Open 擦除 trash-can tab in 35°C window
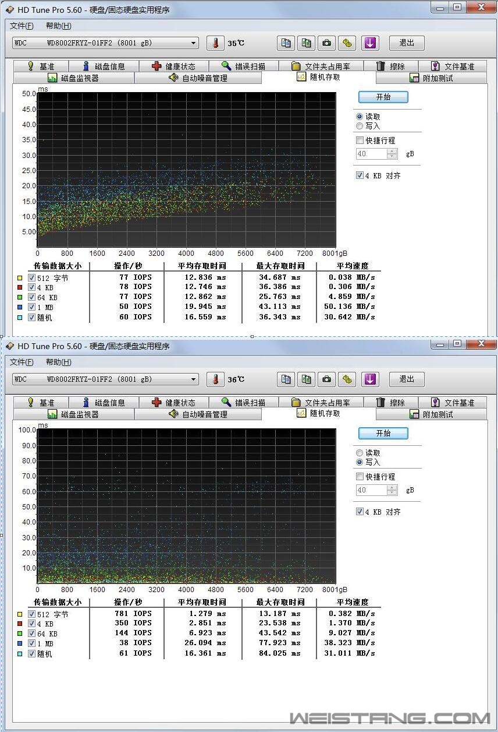The height and width of the screenshot is (732, 498). point(390,66)
